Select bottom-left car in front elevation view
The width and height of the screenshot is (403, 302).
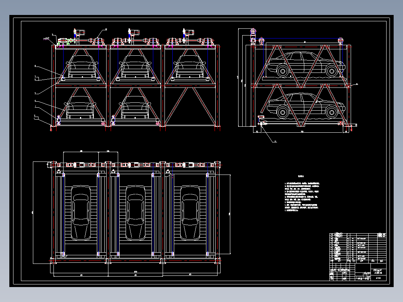coord(80,107)
